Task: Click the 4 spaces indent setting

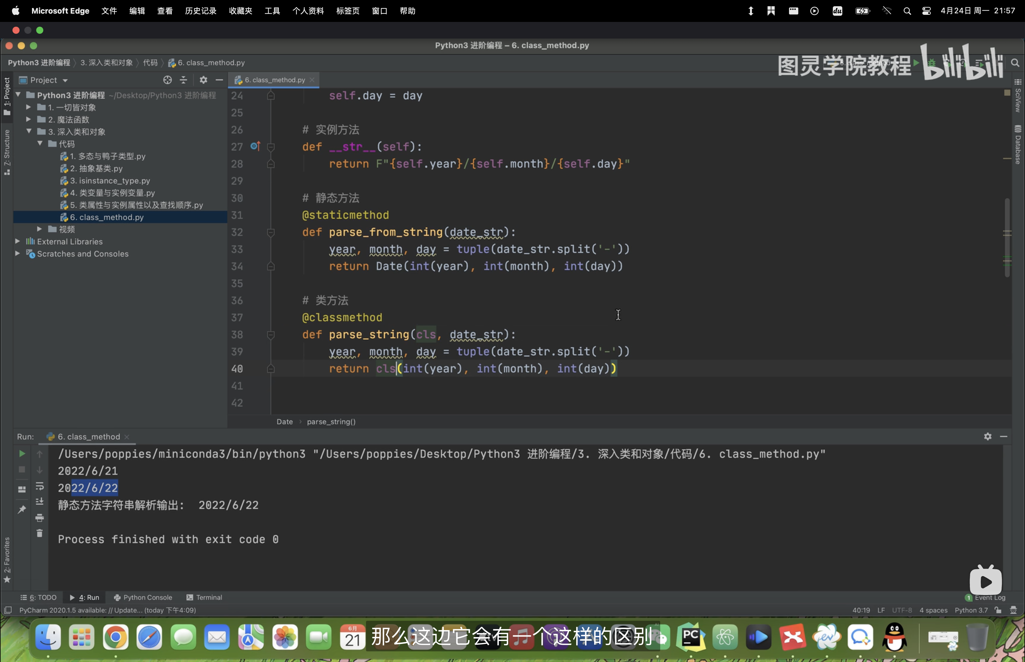Action: 933,610
